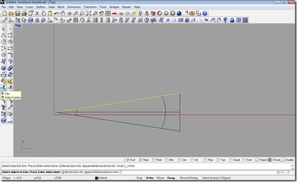
Task: Enable the Mid osnap checkbox
Action: point(167,160)
